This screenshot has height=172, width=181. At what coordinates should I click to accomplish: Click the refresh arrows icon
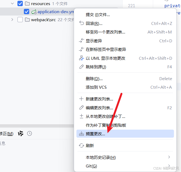pyautogui.click(x=82, y=145)
